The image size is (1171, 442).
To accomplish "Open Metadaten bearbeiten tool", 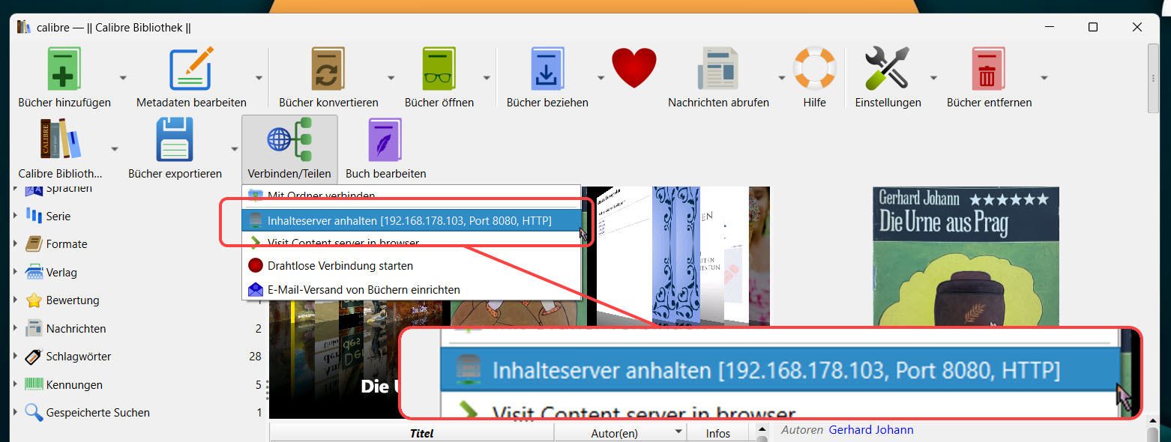I will [x=191, y=69].
